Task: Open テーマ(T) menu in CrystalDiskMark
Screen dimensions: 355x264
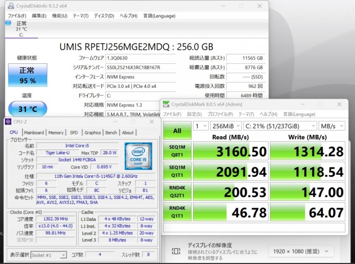Action: point(246,114)
